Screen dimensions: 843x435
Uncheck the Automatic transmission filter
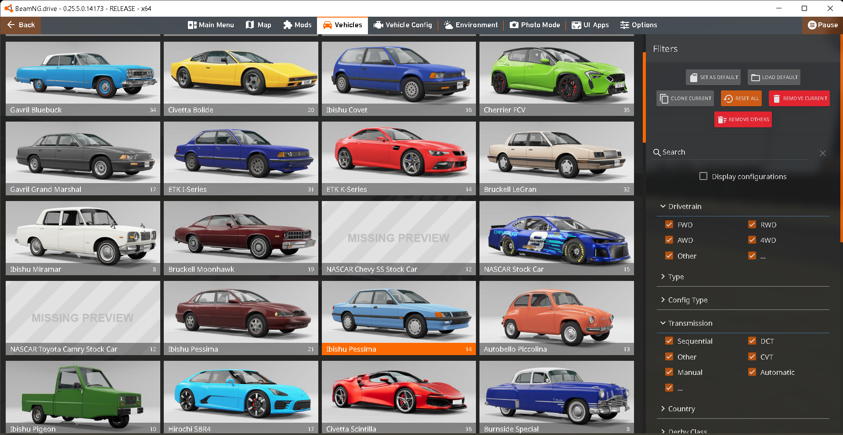click(752, 372)
